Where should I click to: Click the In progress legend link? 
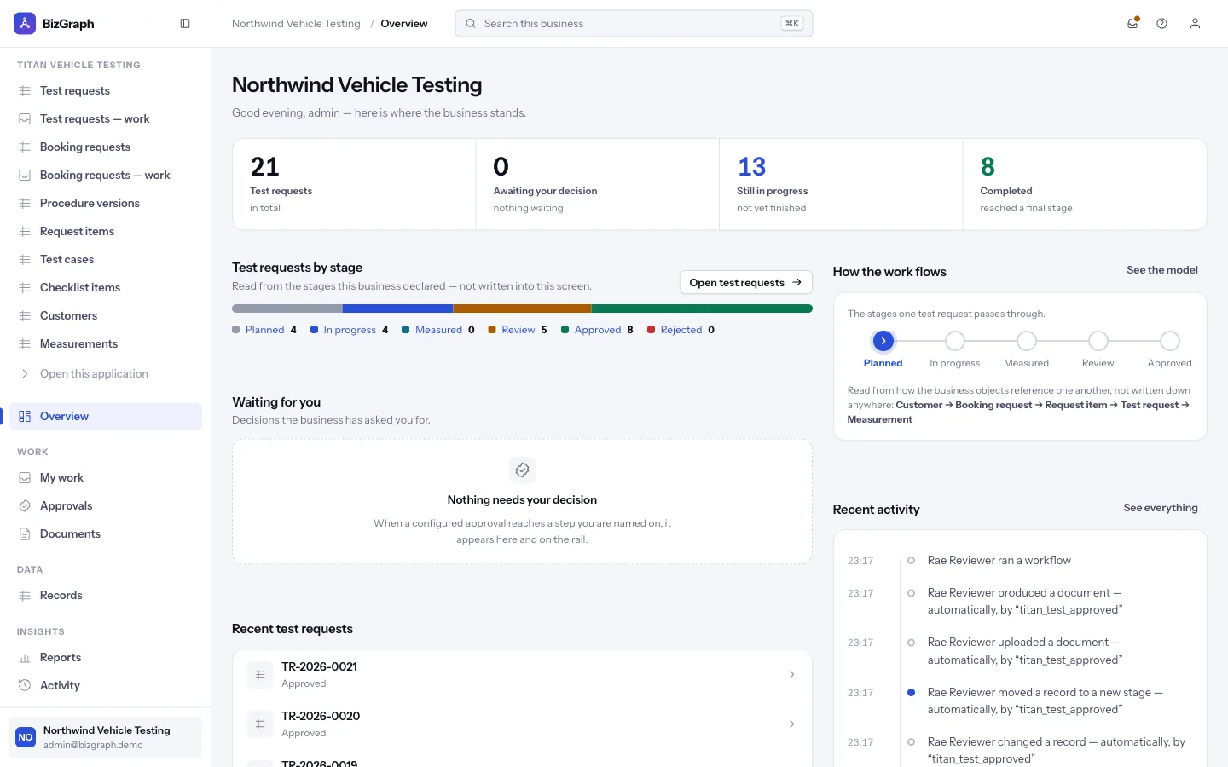click(x=350, y=330)
